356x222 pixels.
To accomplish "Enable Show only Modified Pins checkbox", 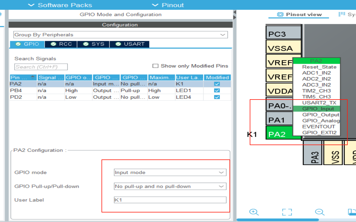I will [x=155, y=66].
